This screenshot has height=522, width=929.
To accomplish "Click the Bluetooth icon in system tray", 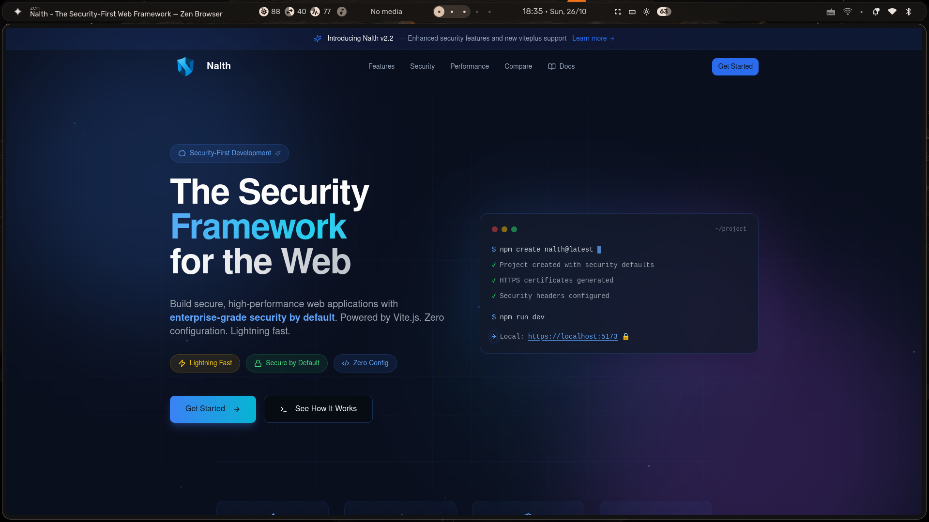I will tap(909, 12).
